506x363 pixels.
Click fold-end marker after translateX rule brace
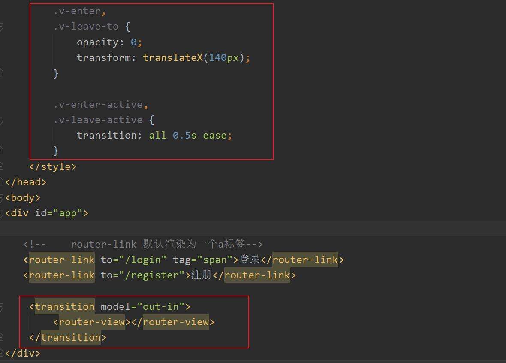pos(1,73)
